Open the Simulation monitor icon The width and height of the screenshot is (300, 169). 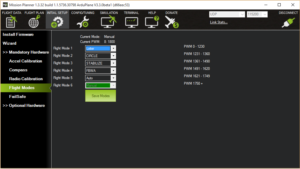(109, 22)
